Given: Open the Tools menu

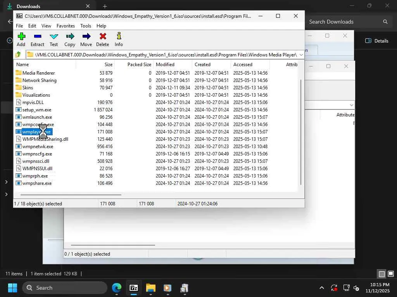Looking at the screenshot, I should point(86,26).
